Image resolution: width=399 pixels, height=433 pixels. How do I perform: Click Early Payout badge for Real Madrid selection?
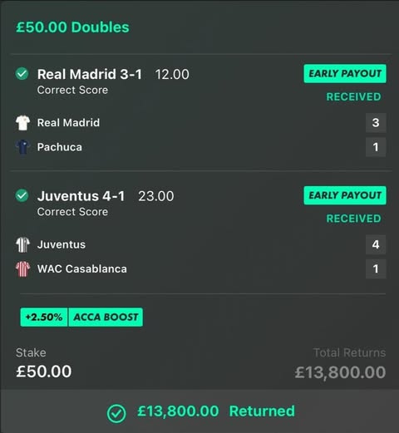click(345, 74)
